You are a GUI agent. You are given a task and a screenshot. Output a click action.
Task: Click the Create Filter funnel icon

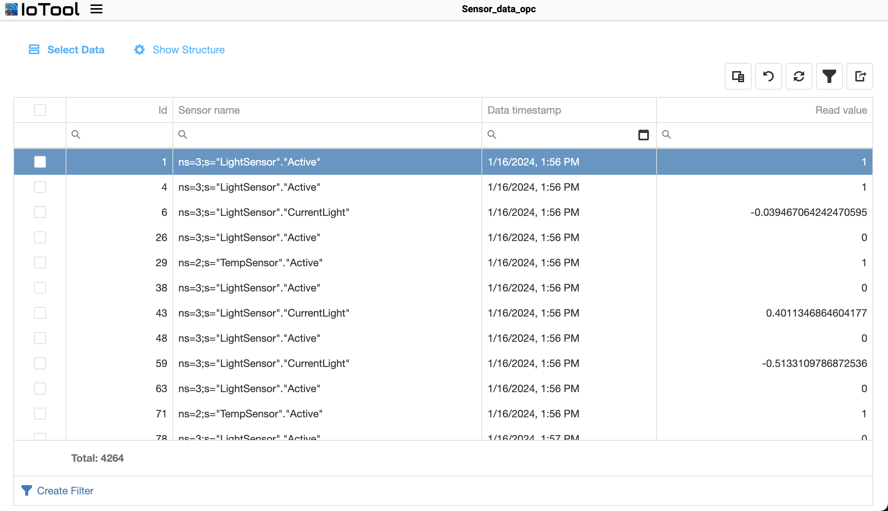(27, 490)
